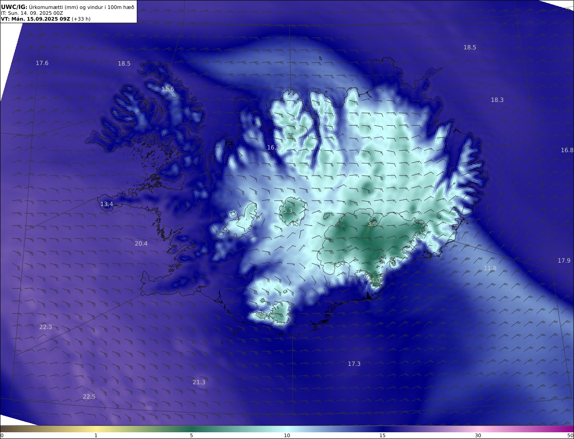Select the 5.3 value on the glacier
Screen dimensions: 574x439
288,211
